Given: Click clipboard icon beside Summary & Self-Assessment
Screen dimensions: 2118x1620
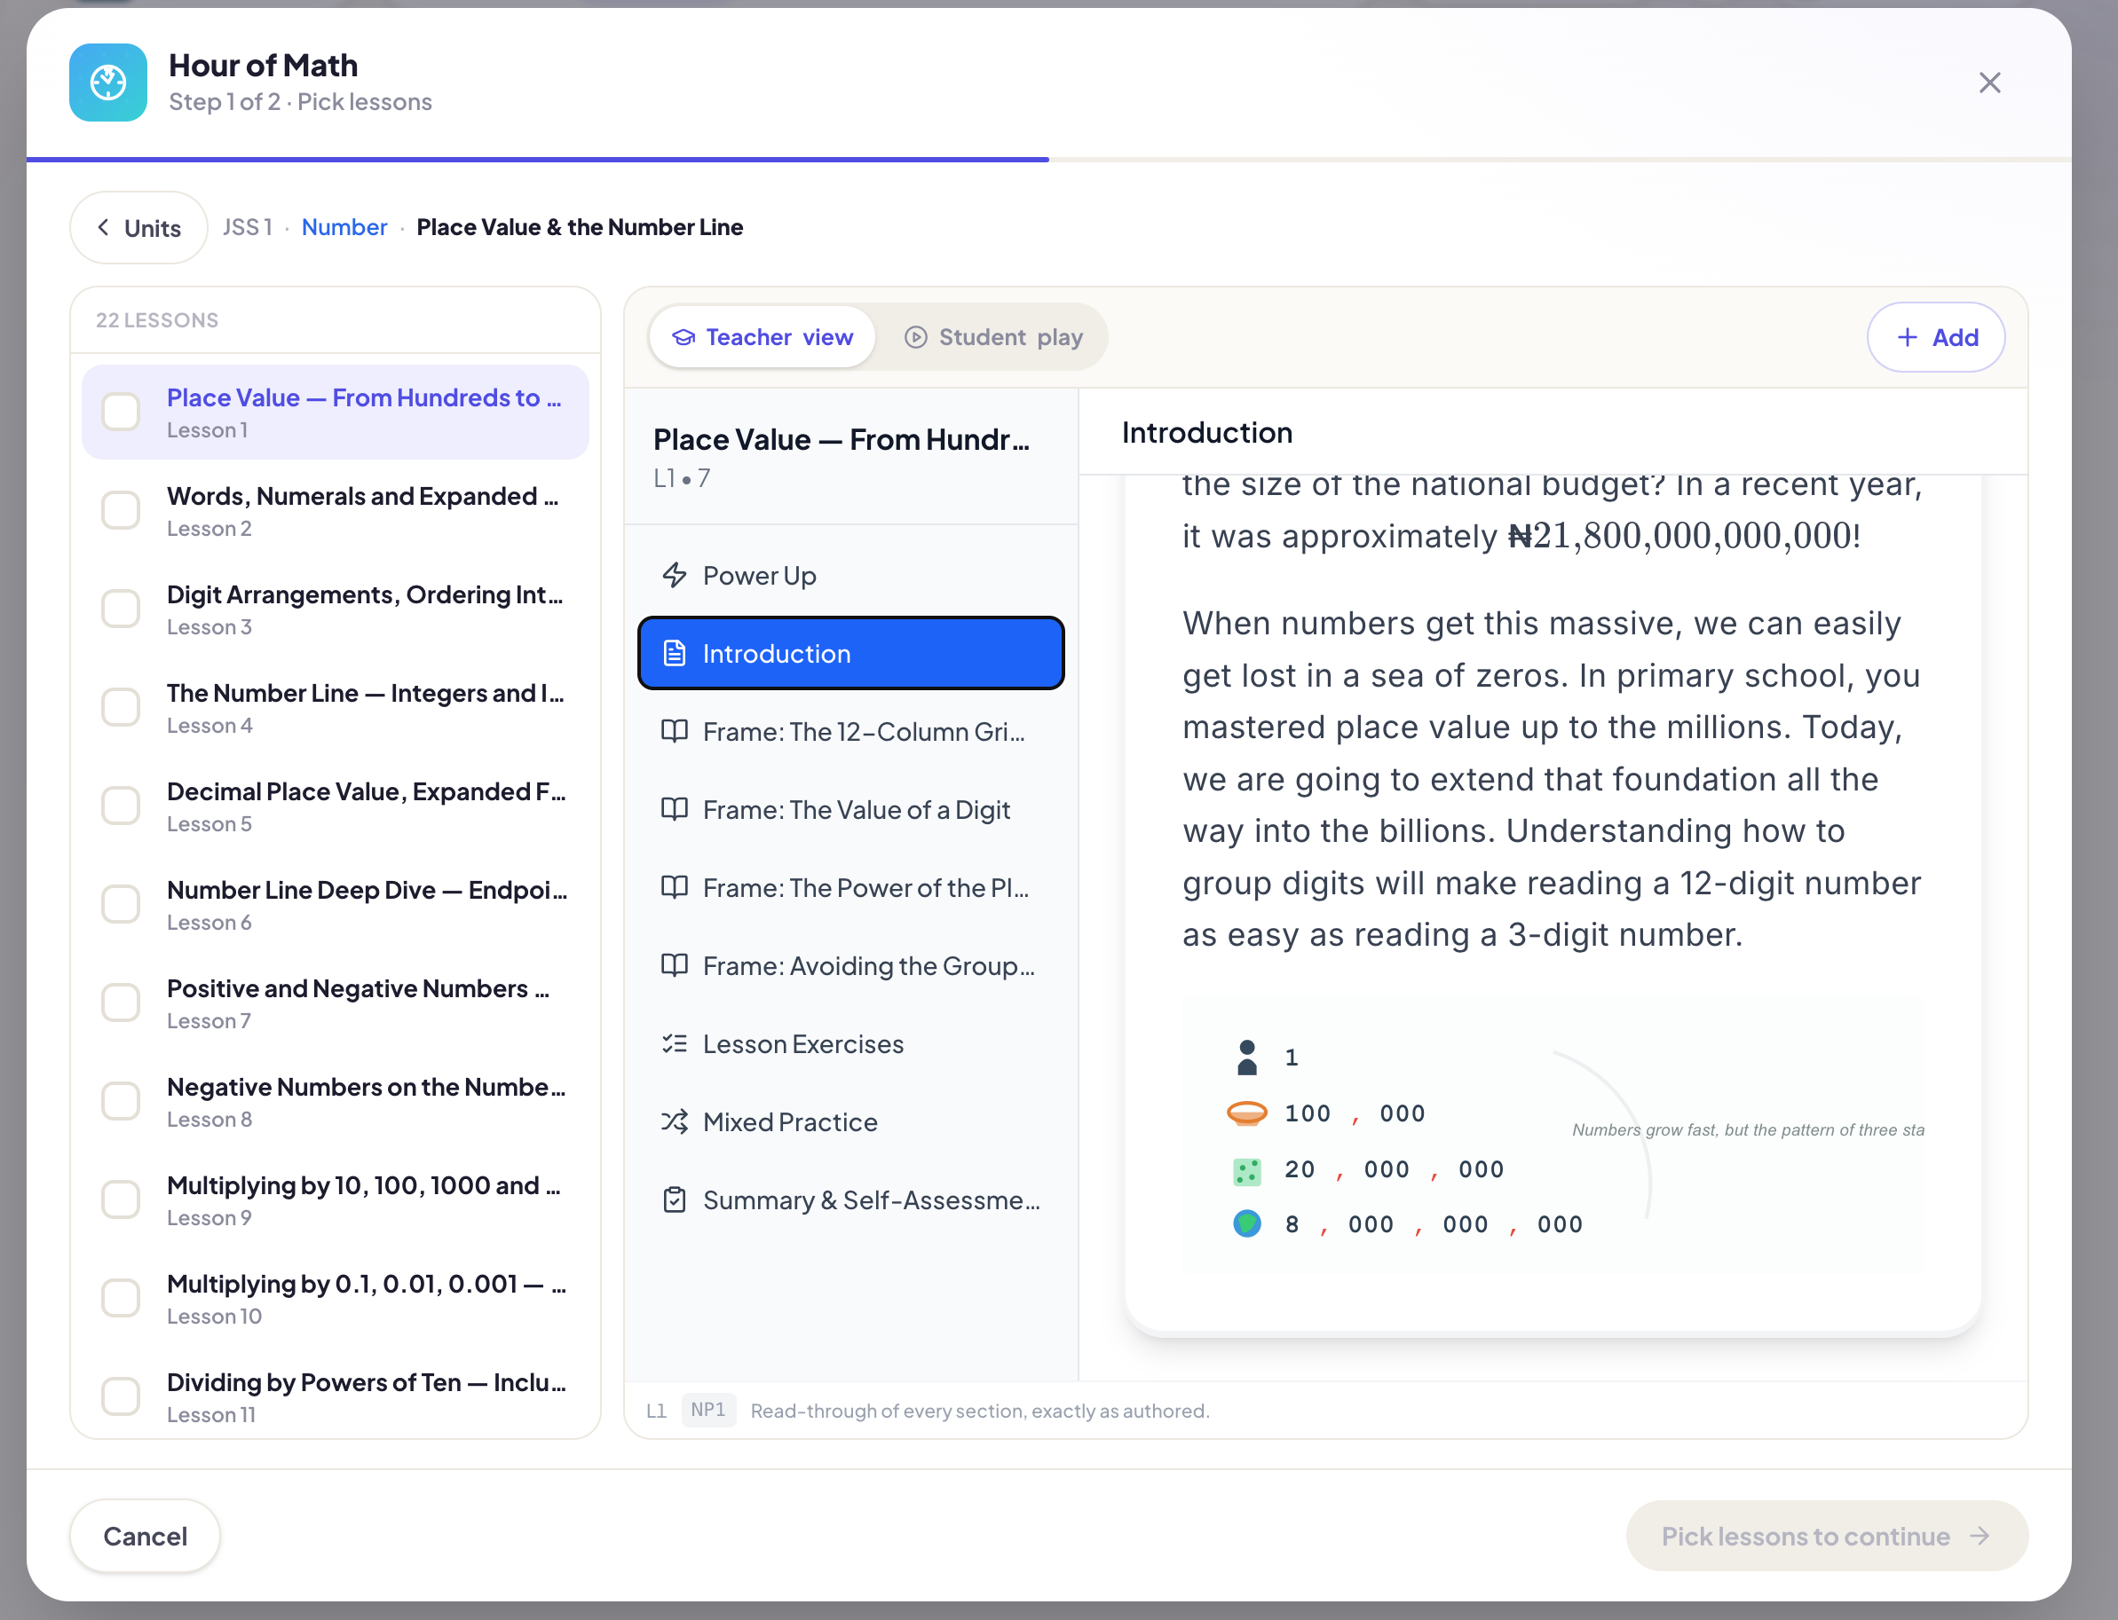Looking at the screenshot, I should (675, 1199).
